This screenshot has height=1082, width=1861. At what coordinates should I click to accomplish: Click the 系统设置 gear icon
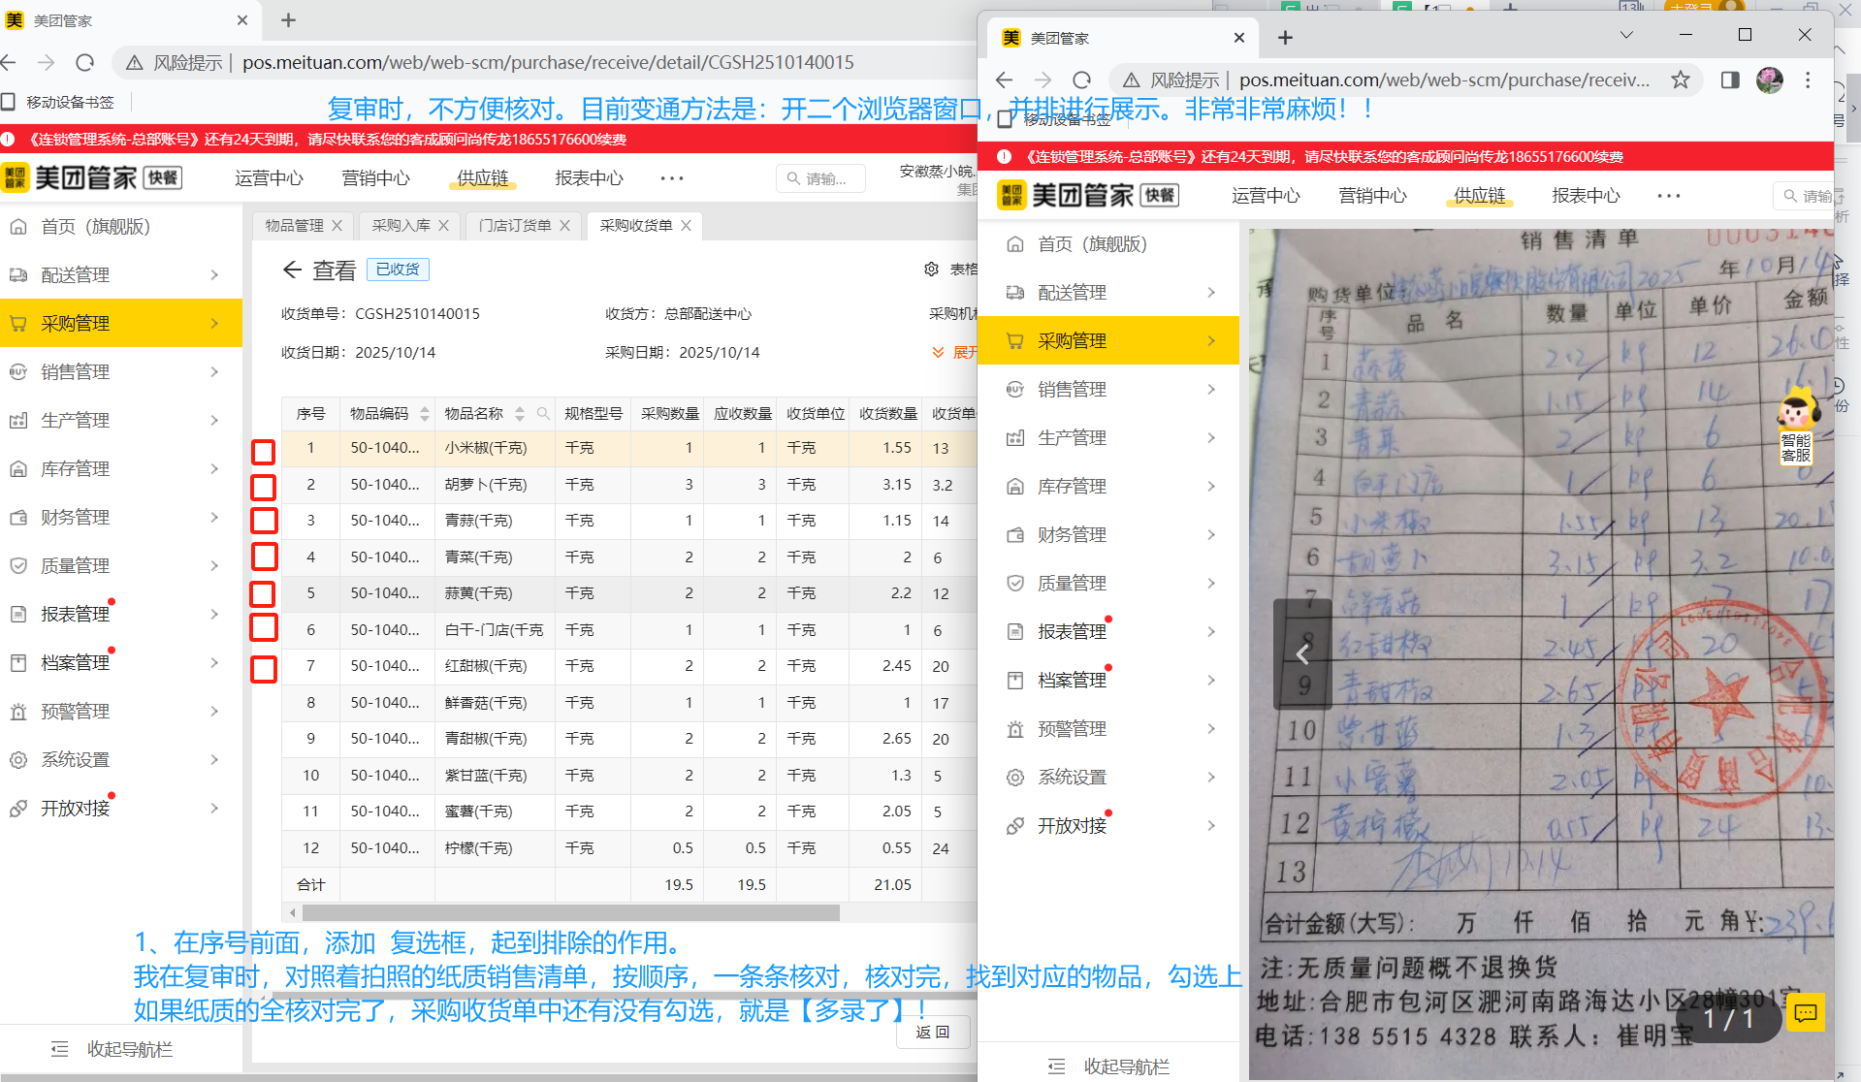click(x=17, y=759)
